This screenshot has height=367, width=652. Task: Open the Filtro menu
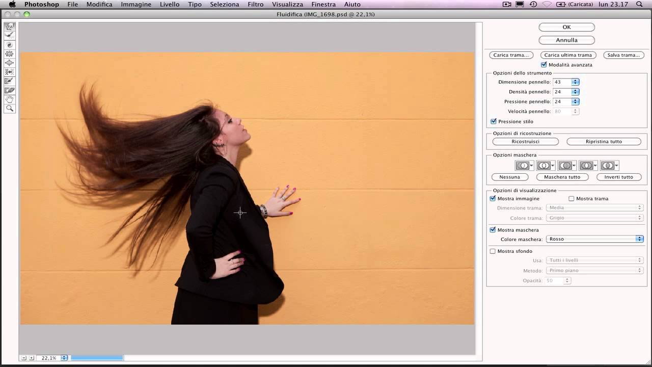coord(256,4)
